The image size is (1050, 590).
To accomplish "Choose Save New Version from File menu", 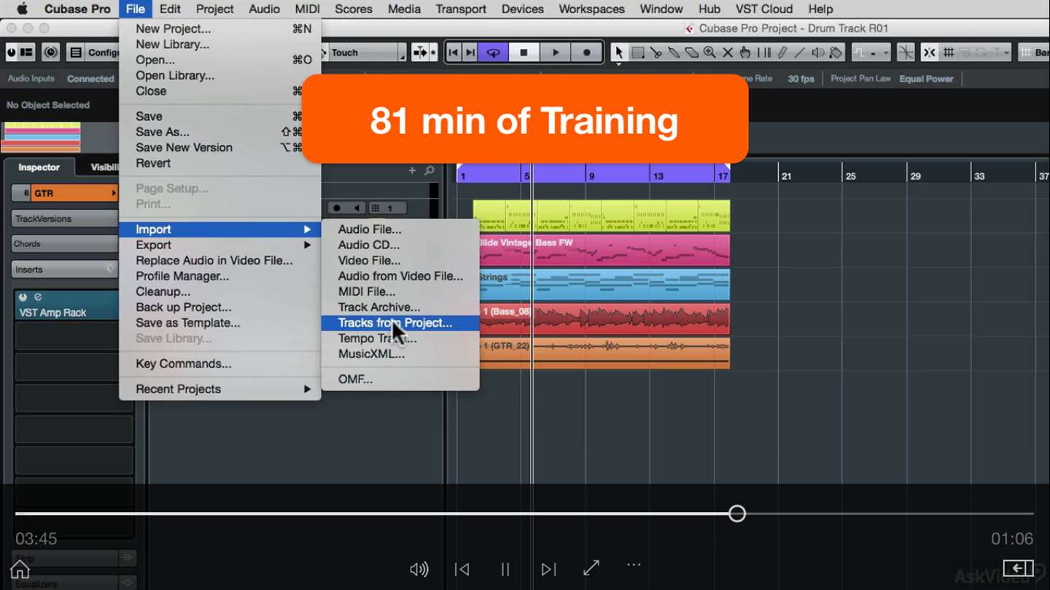I will pos(219,147).
